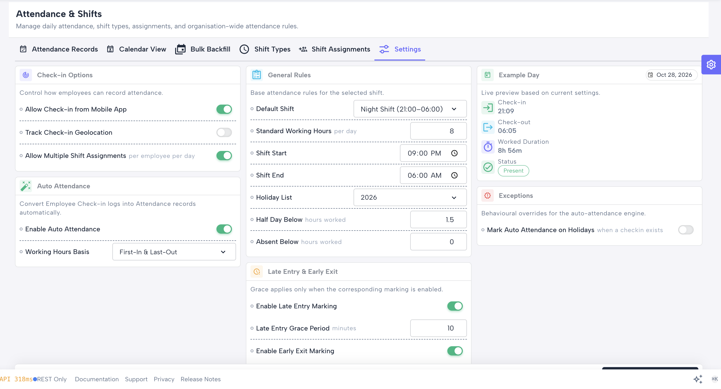Open the Calendar View tab
Image resolution: width=721 pixels, height=389 pixels.
coord(137,49)
